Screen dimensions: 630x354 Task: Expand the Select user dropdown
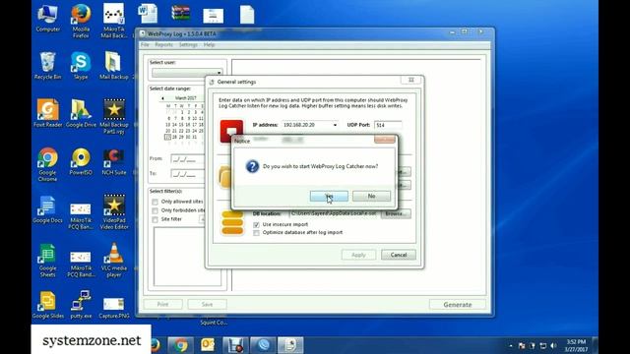[x=219, y=73]
